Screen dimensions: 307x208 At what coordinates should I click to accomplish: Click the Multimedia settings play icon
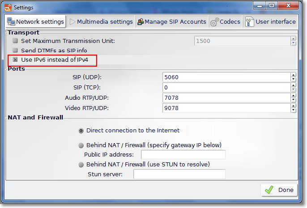point(72,22)
